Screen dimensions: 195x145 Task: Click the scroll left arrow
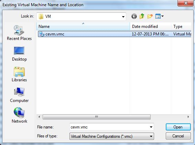click(39, 117)
